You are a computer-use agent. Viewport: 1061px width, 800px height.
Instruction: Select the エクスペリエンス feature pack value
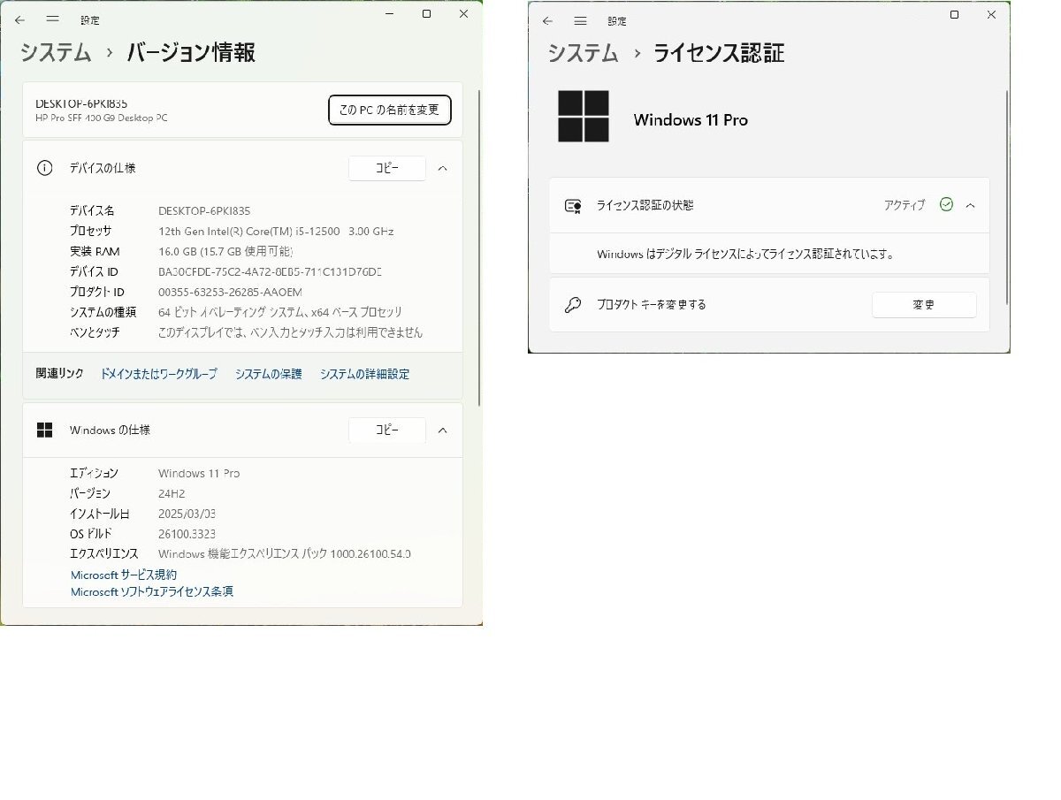[x=285, y=554]
